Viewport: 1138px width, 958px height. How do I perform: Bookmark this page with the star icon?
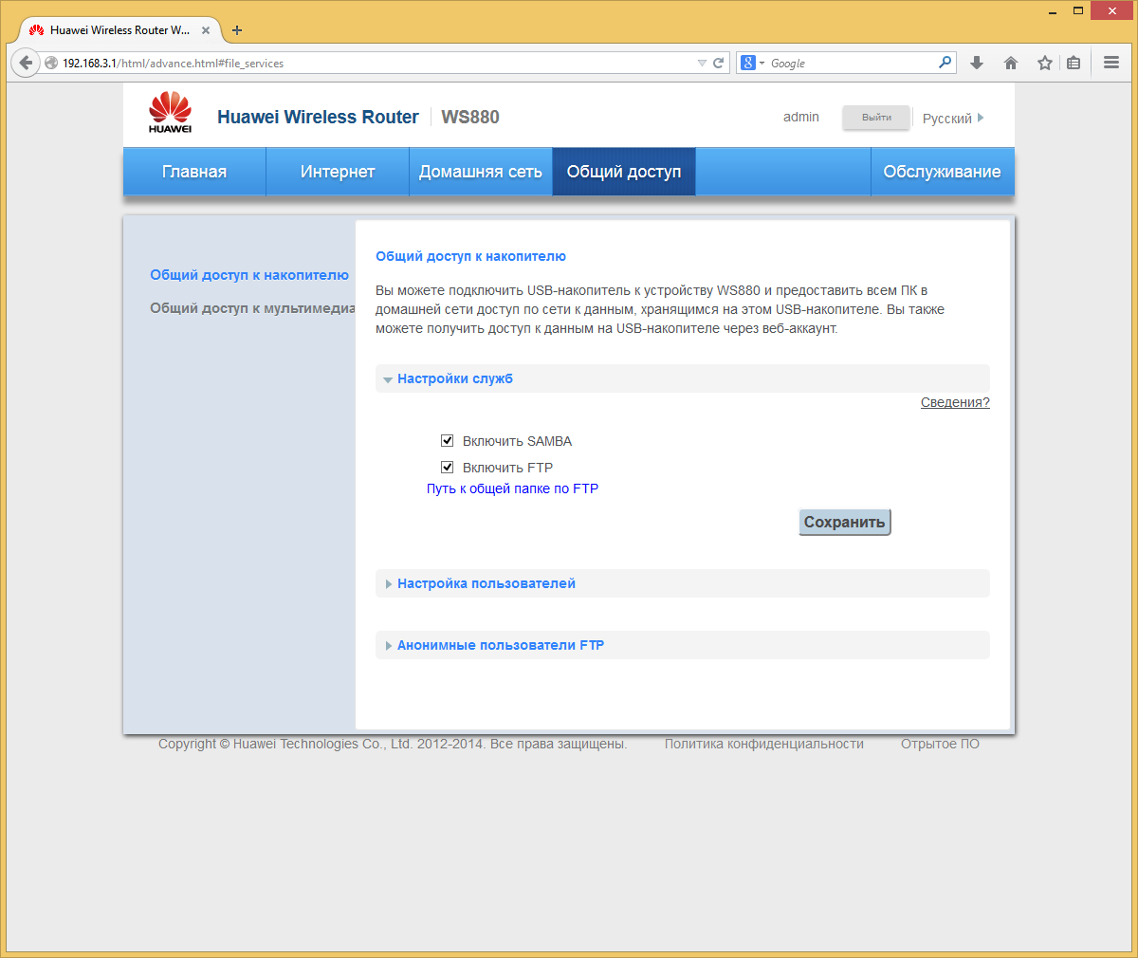[1044, 63]
